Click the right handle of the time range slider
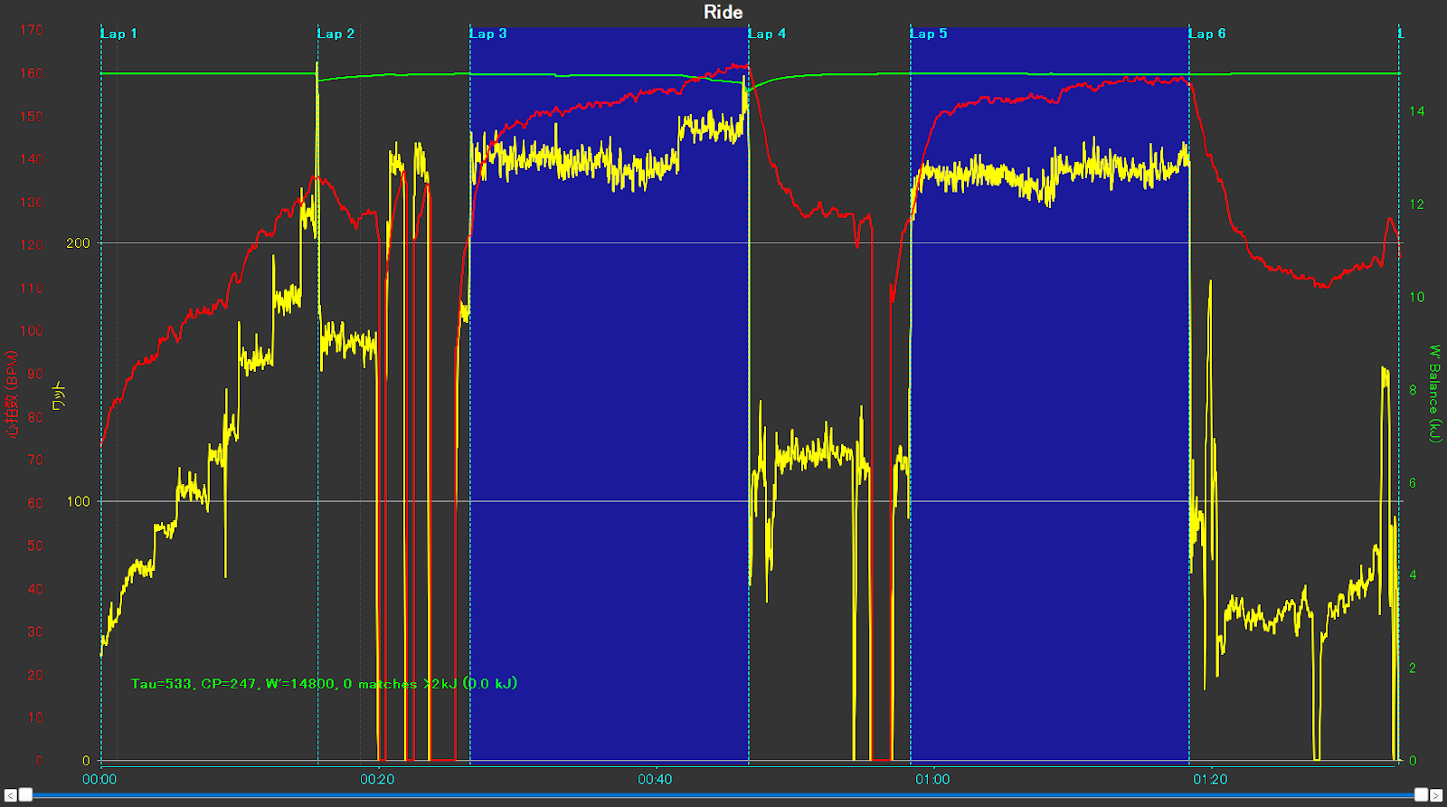Image resolution: width=1447 pixels, height=807 pixels. click(1422, 794)
